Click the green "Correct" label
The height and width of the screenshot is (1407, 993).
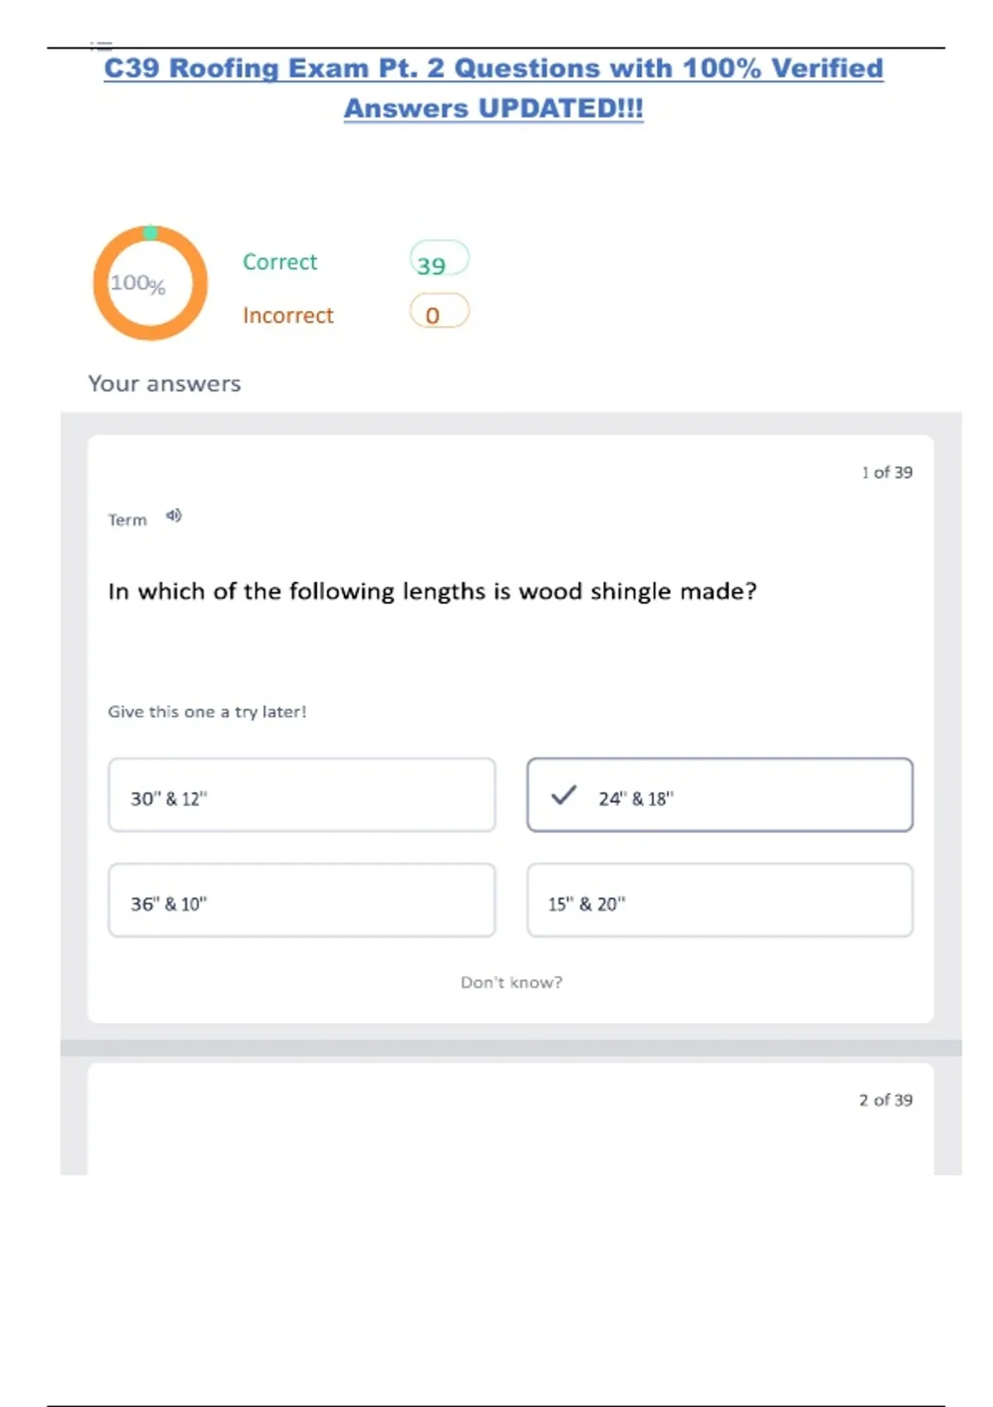click(x=280, y=262)
